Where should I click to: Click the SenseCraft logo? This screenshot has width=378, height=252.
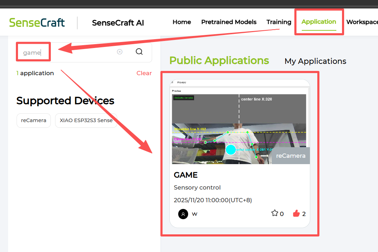37,23
